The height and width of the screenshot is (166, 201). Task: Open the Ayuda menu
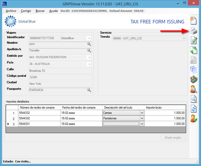click(53, 11)
